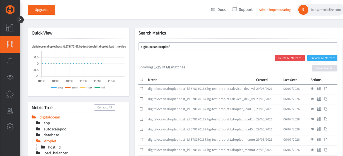Click the Admin impersonating link
The height and width of the screenshot is (156, 343).
(275, 10)
